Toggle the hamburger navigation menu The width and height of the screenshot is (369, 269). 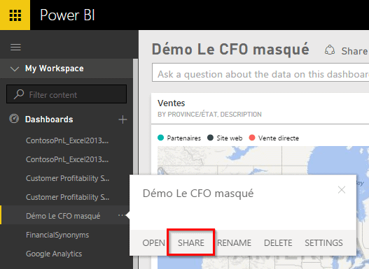click(15, 48)
